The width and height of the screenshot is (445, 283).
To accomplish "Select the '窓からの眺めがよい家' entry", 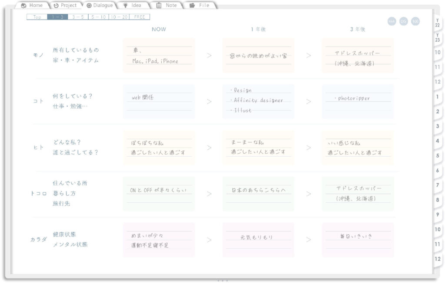I will pos(258,56).
